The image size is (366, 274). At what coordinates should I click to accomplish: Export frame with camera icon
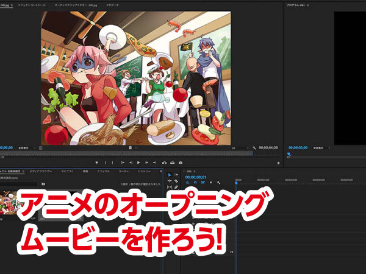[181, 163]
